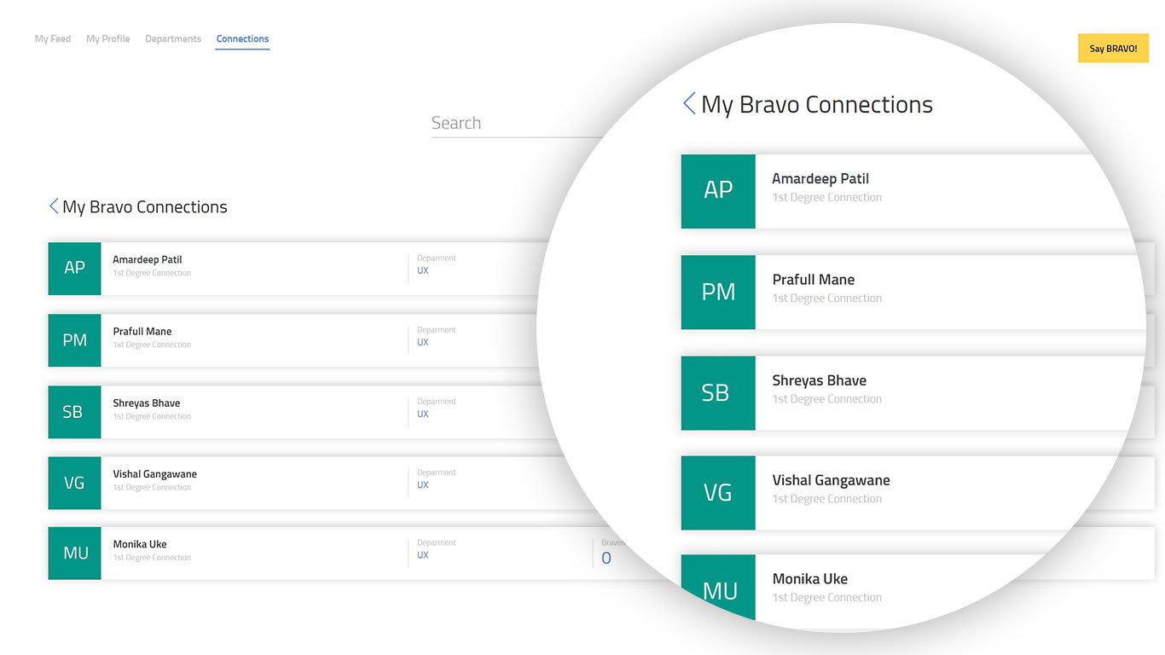This screenshot has width=1165, height=655.
Task: Click the small VG avatar in the left list
Action: (74, 483)
